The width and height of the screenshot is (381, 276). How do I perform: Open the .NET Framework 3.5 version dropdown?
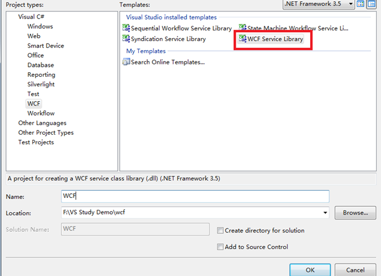click(x=318, y=4)
